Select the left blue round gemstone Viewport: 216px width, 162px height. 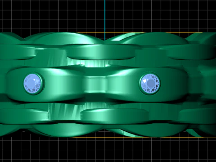click(x=32, y=83)
